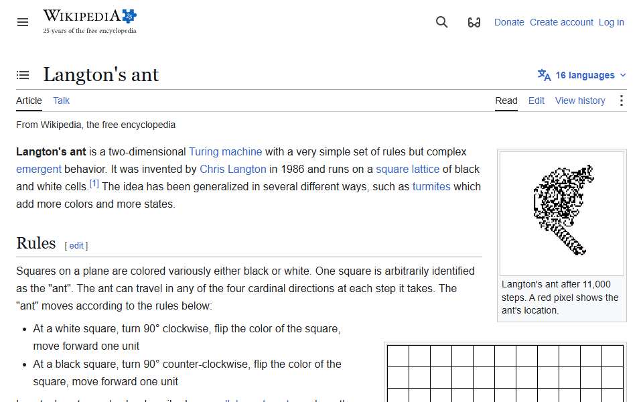This screenshot has width=643, height=402.
Task: Expand the 16 languages dropdown
Action: coord(582,75)
